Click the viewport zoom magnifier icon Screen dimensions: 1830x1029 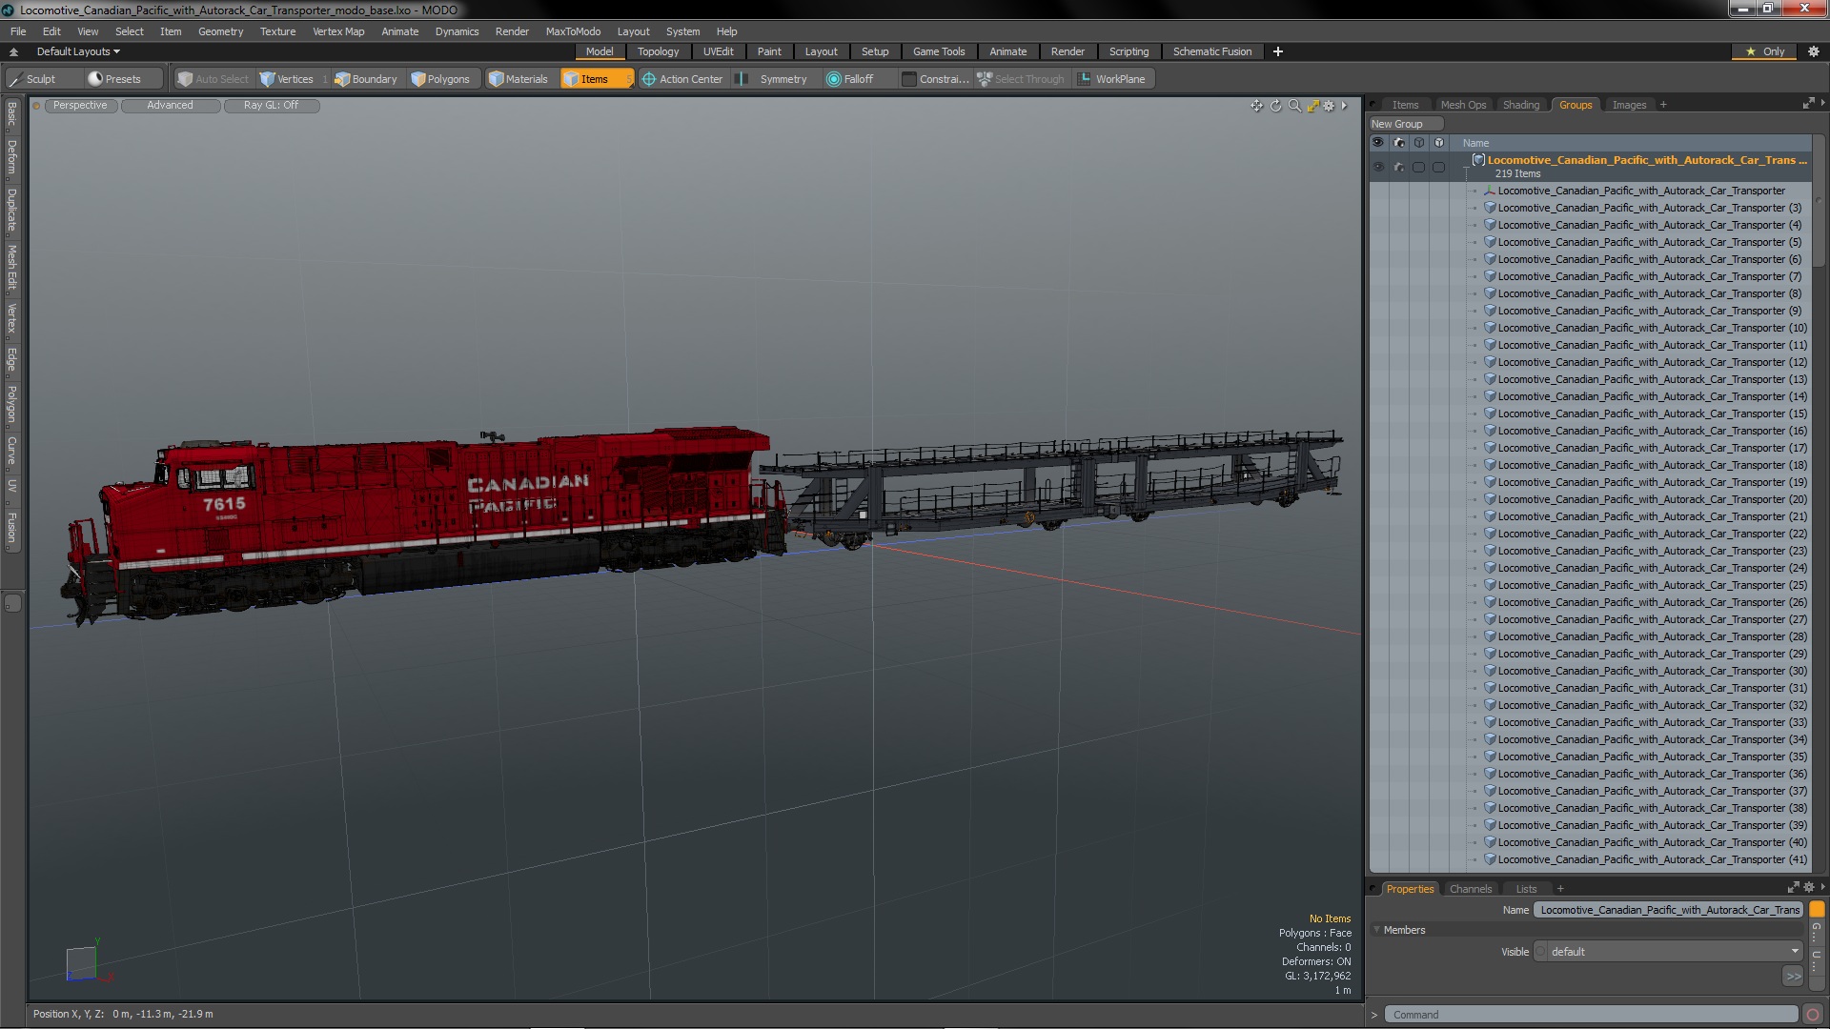pyautogui.click(x=1294, y=106)
